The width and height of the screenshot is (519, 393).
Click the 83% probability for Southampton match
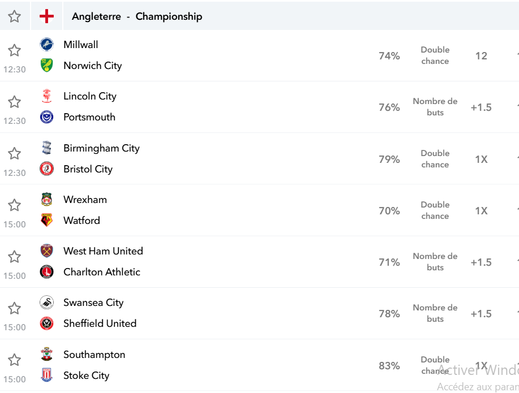389,365
